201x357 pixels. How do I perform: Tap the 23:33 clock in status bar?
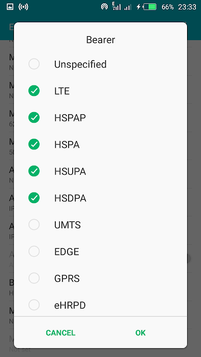(x=187, y=7)
